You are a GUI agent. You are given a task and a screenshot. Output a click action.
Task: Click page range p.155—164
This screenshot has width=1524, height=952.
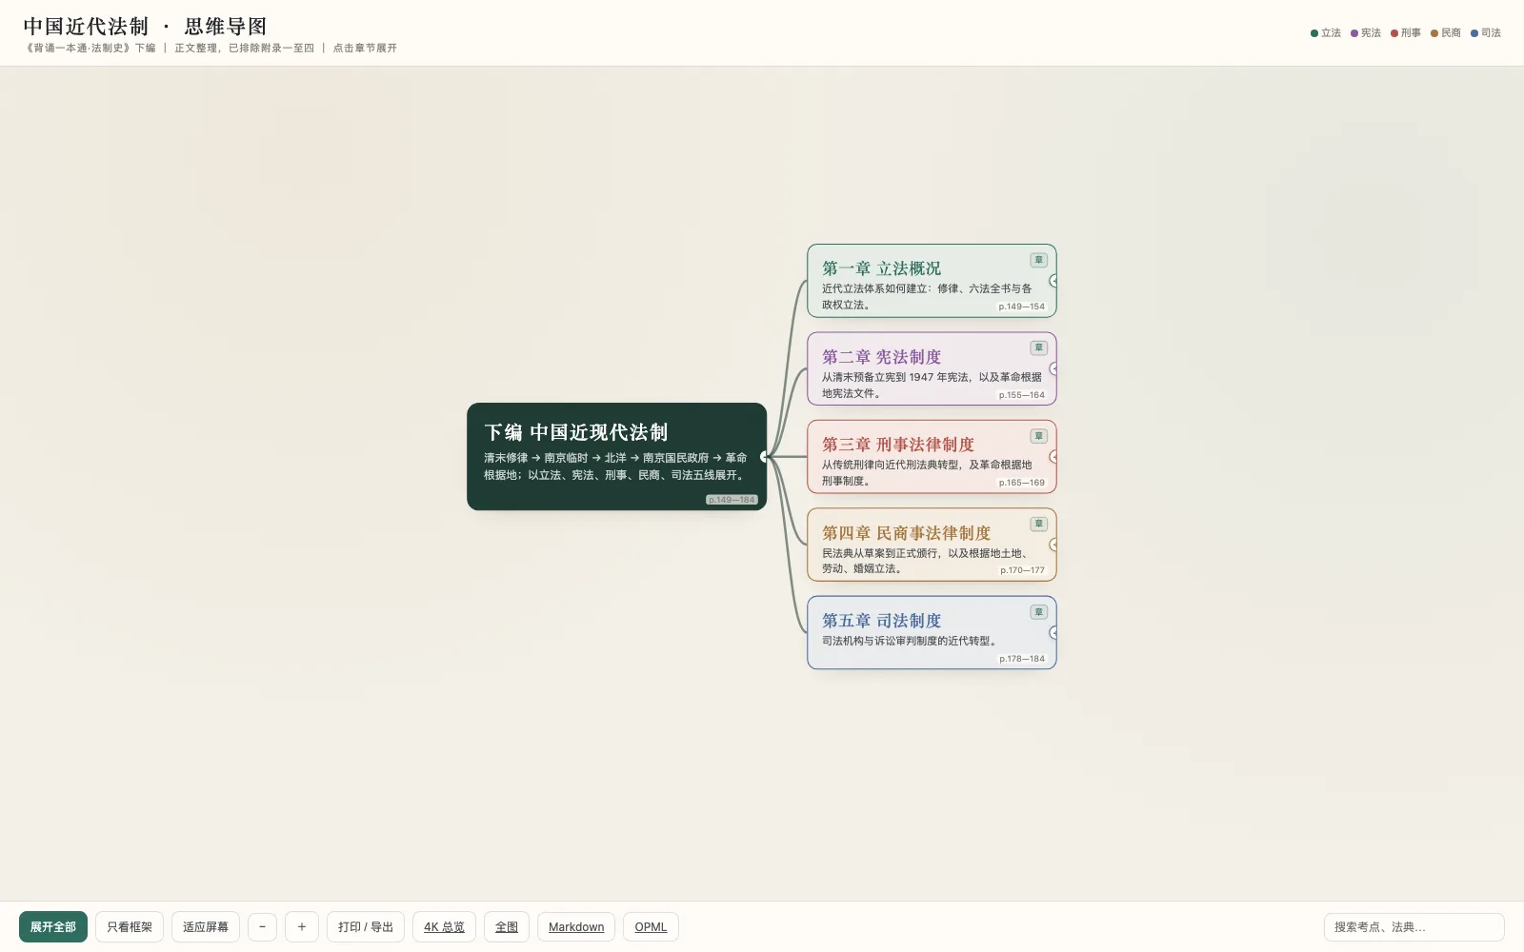click(1021, 395)
